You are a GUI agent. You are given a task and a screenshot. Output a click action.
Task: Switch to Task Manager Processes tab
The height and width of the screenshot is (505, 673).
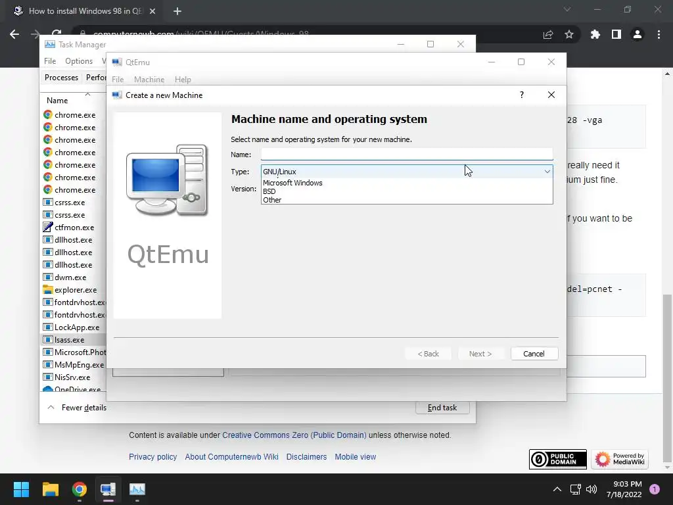tap(61, 78)
